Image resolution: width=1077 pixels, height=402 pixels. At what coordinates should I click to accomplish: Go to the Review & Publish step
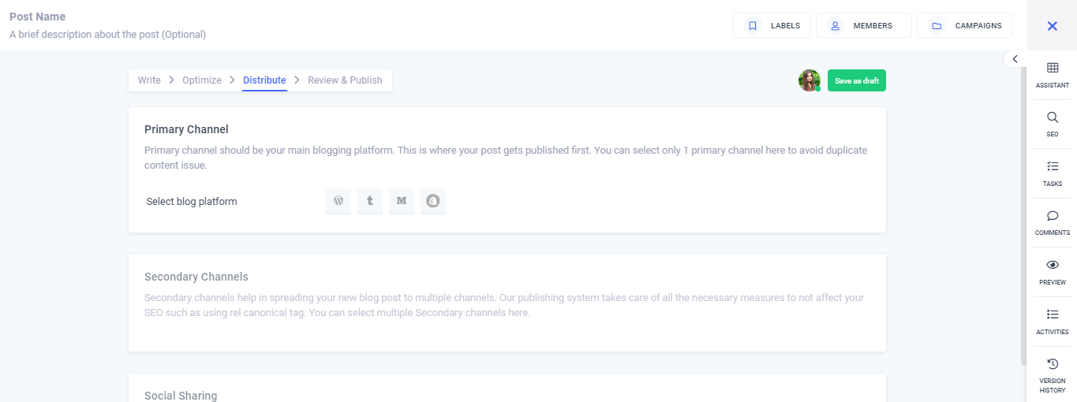pos(345,80)
